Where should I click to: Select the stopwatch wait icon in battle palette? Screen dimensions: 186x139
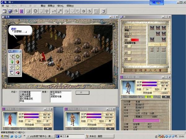(x=18, y=67)
